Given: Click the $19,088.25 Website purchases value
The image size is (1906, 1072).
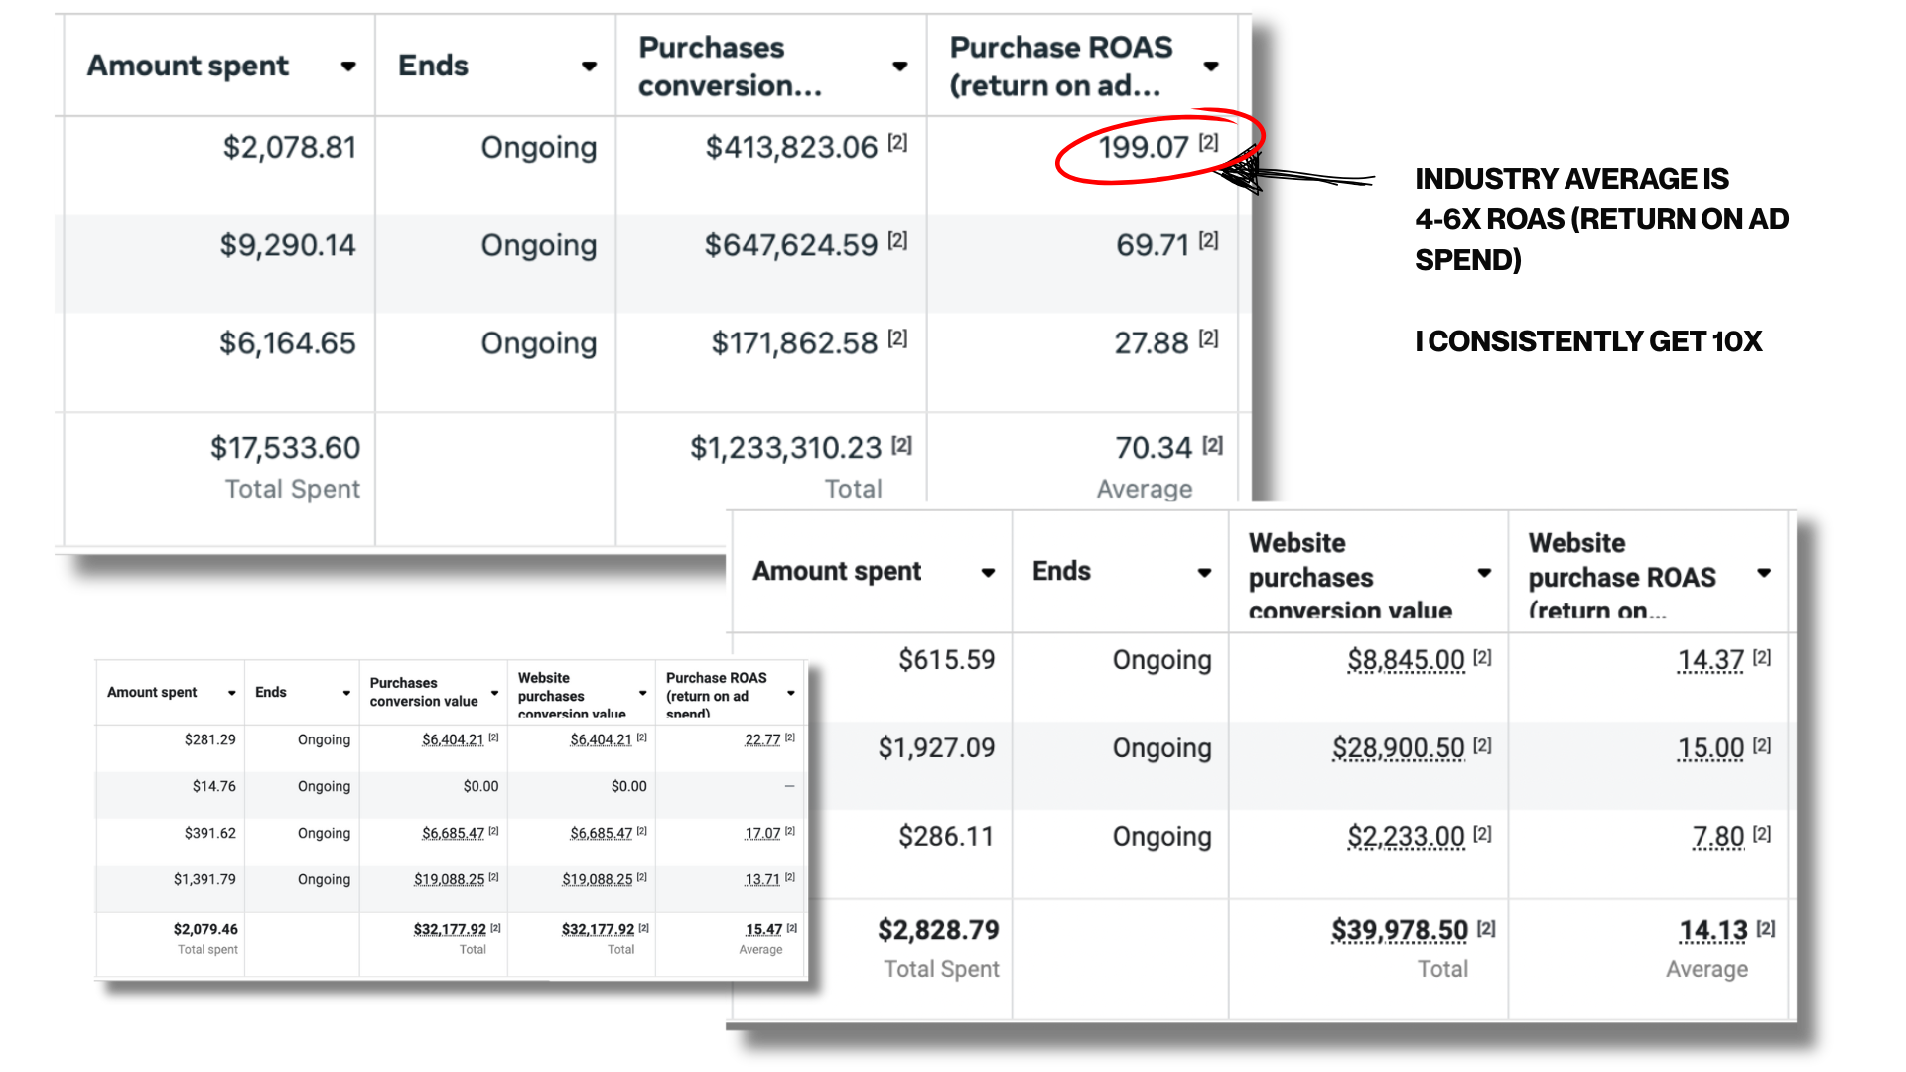Looking at the screenshot, I should [597, 879].
